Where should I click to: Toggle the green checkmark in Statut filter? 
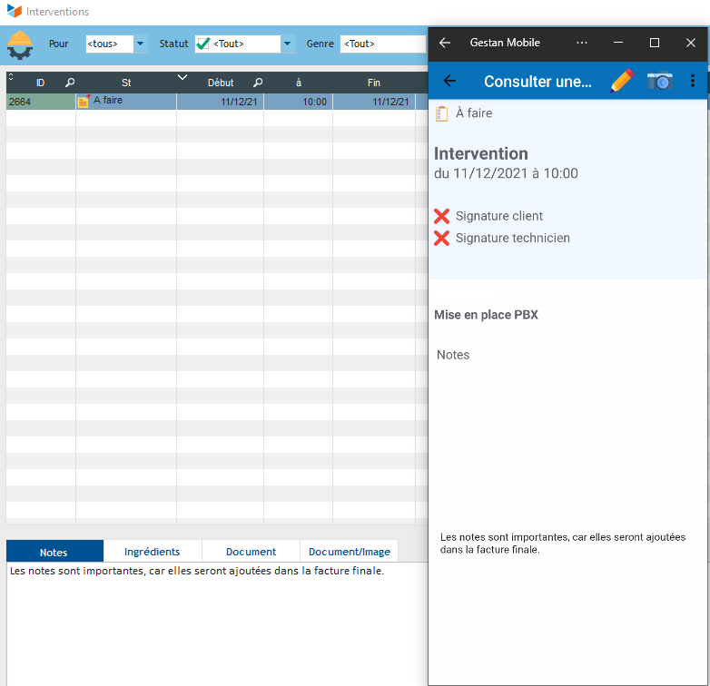tap(203, 44)
